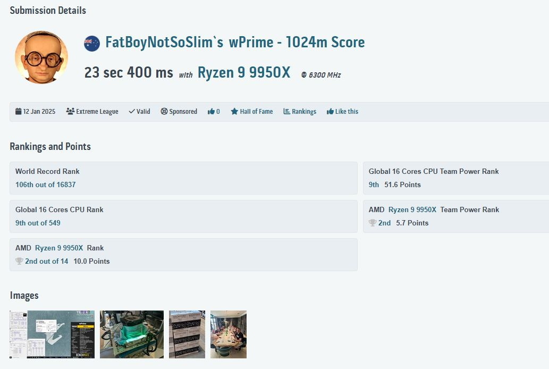Click the Valid status label
This screenshot has height=369, width=549.
click(x=143, y=112)
